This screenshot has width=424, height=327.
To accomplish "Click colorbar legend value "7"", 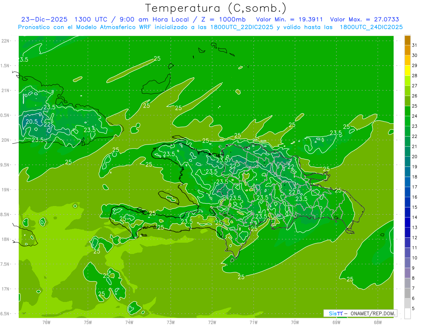I will click(413, 289).
